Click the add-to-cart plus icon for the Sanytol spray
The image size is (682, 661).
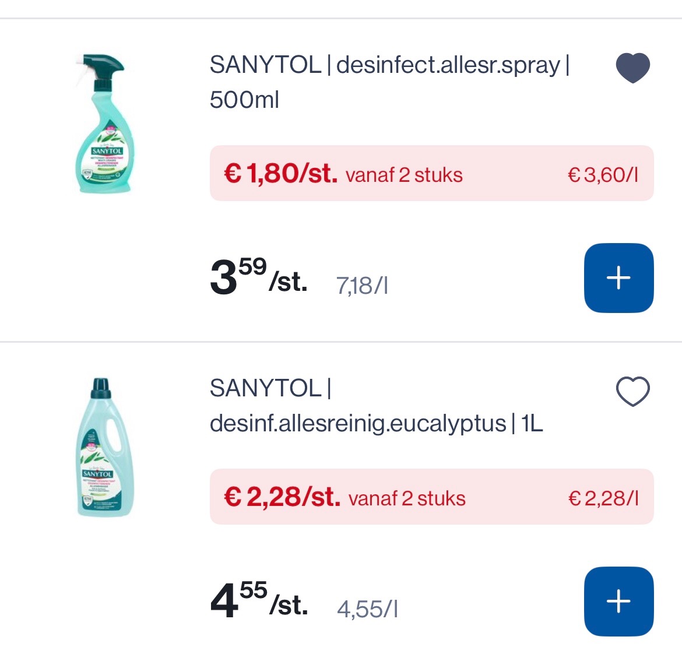coord(618,278)
